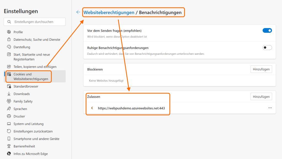The width and height of the screenshot is (282, 159).
Task: Click the Profile icon in sidebar
Action: 9,32
